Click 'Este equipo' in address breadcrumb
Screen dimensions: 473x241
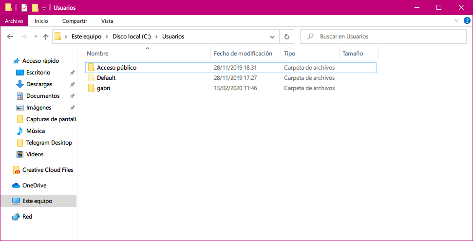(86, 37)
